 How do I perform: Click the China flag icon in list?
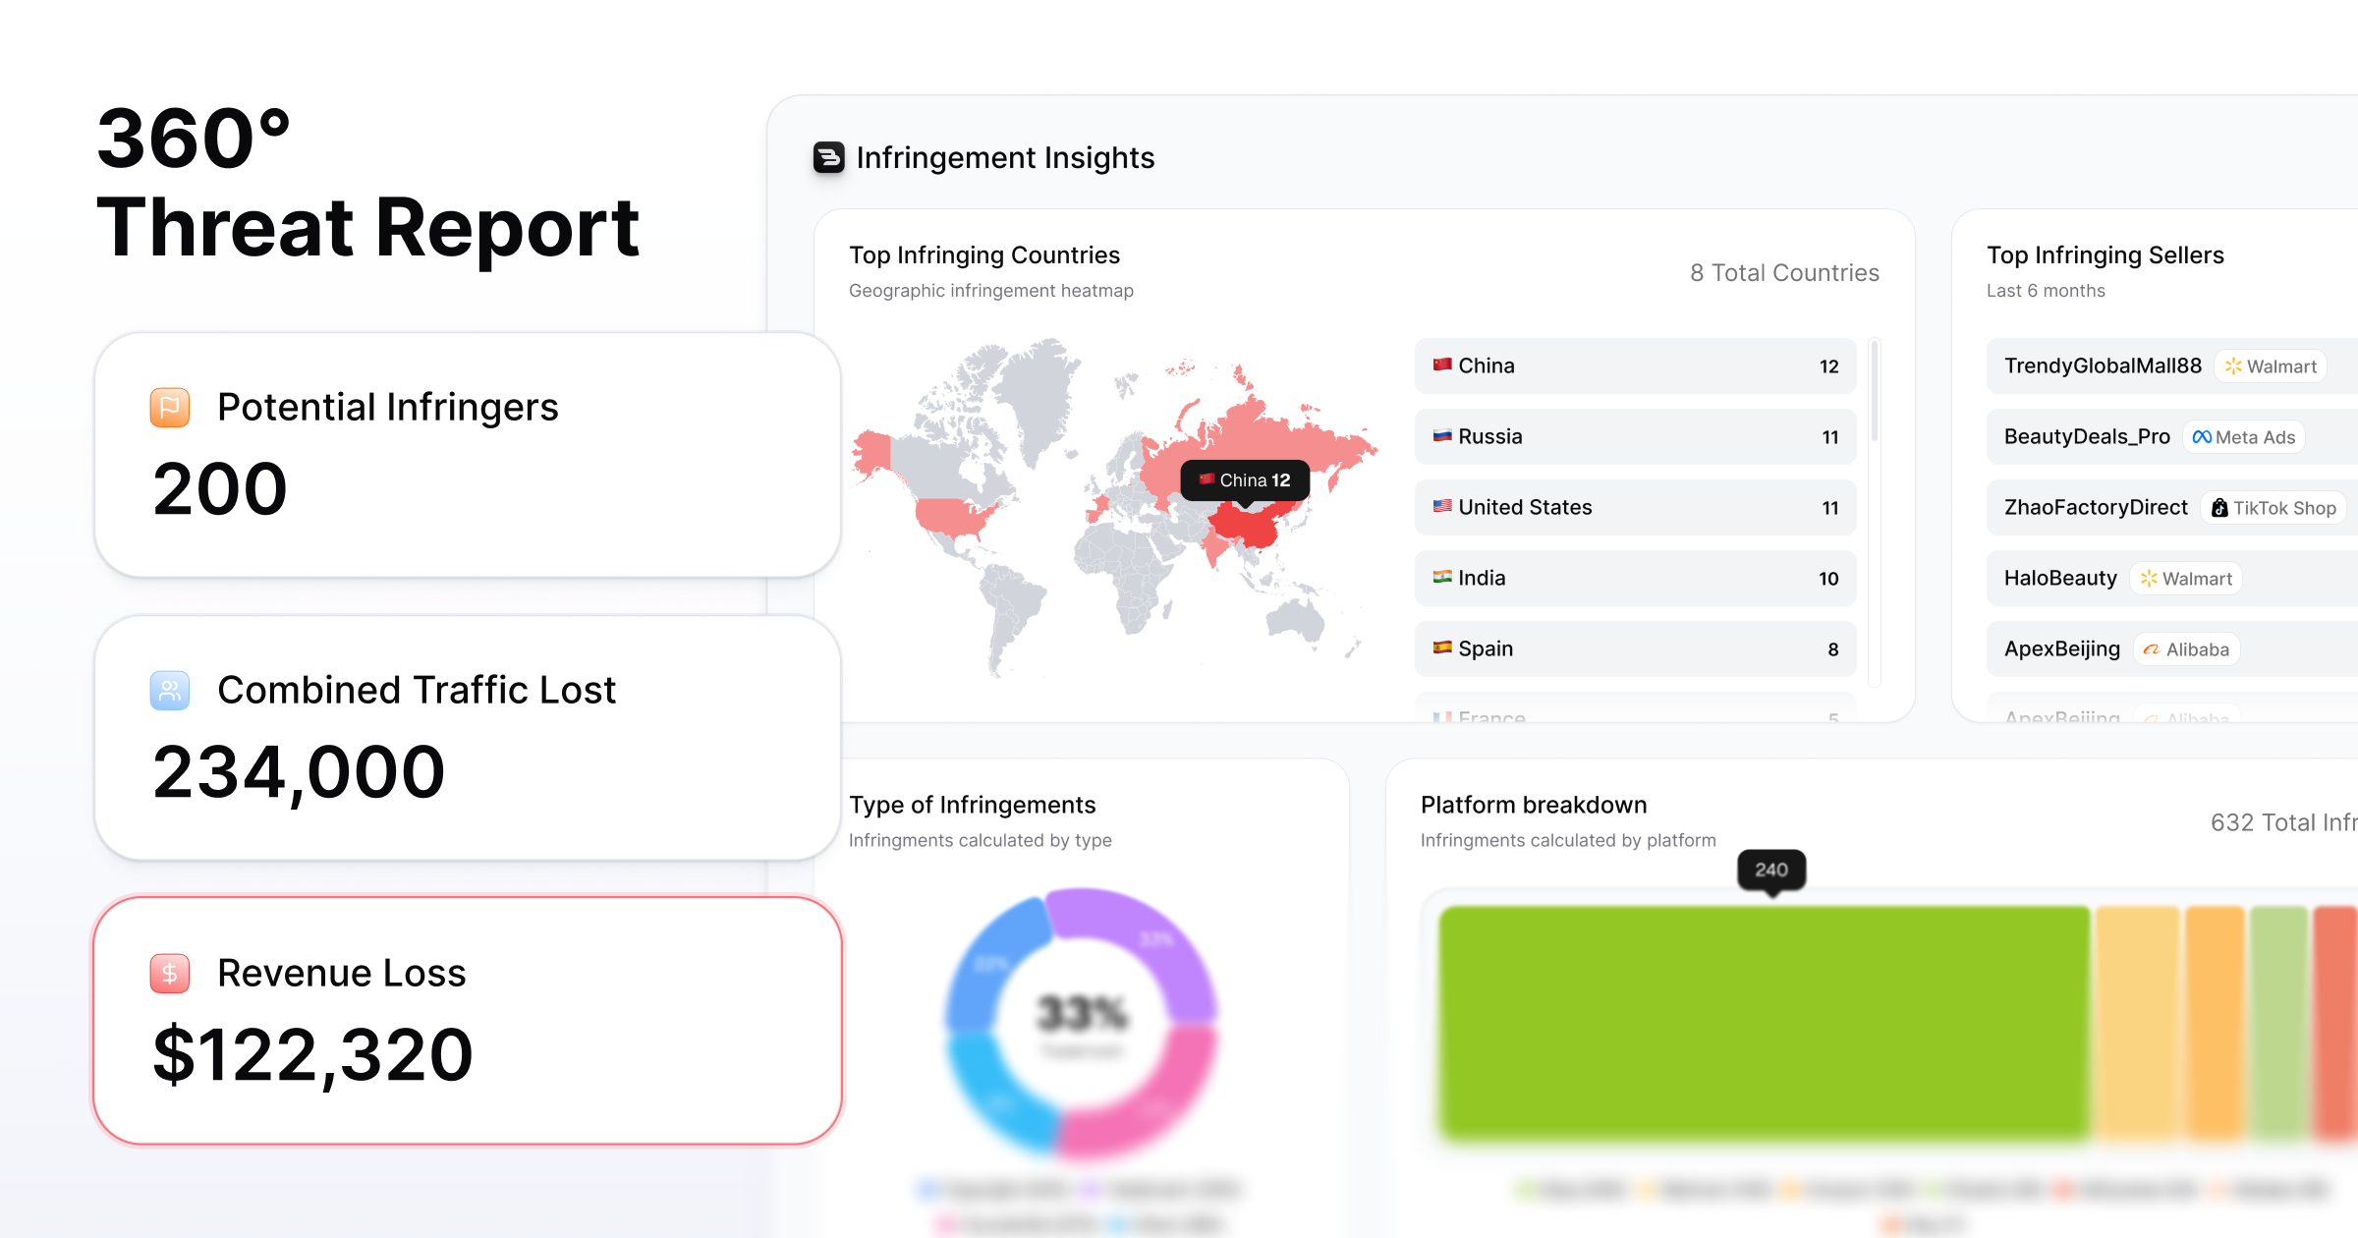1442,366
